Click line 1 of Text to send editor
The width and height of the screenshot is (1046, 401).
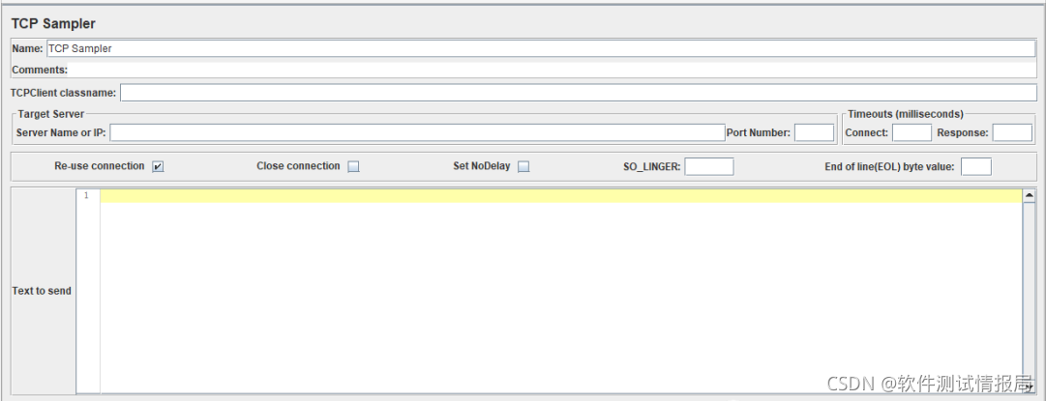[x=561, y=196]
